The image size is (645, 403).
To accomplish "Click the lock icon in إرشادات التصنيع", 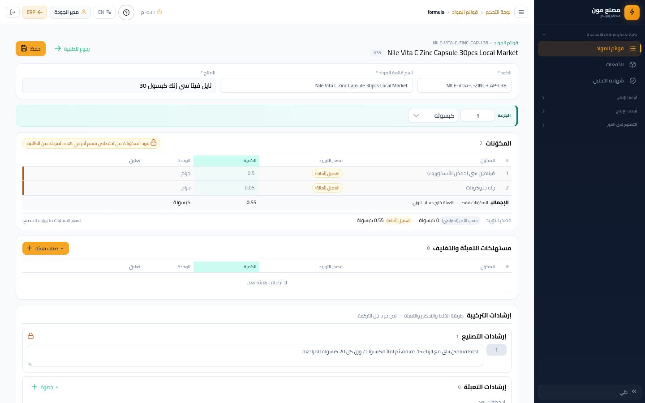I will pos(31,336).
